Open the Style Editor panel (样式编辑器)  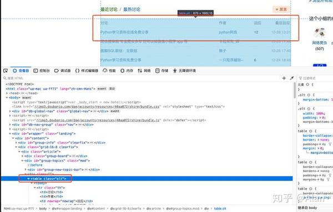[87, 71]
